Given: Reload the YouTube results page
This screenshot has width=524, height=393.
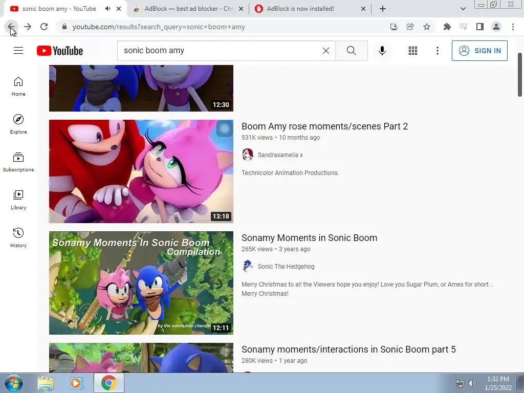Looking at the screenshot, I should point(44,27).
